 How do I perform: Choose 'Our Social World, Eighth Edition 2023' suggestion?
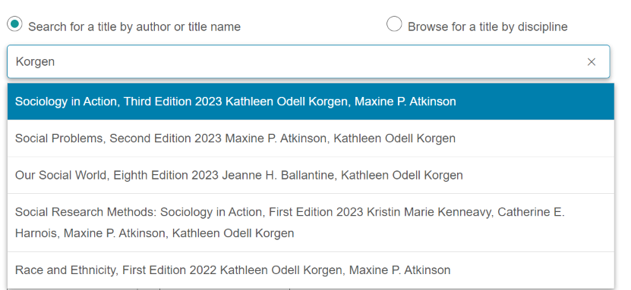(x=311, y=175)
